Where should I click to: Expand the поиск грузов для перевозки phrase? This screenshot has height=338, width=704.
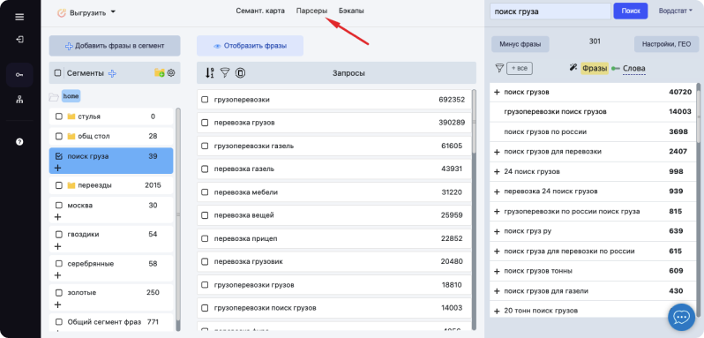click(x=497, y=152)
